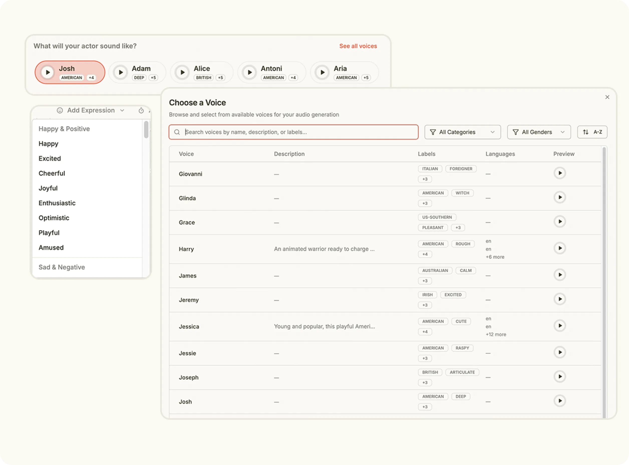Preview Giovanni voice in the table
The width and height of the screenshot is (629, 465).
click(560, 173)
